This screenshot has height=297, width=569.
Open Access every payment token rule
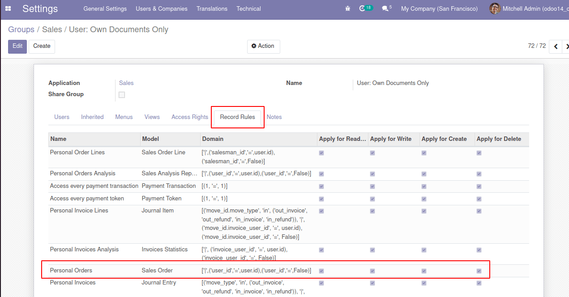coord(87,199)
